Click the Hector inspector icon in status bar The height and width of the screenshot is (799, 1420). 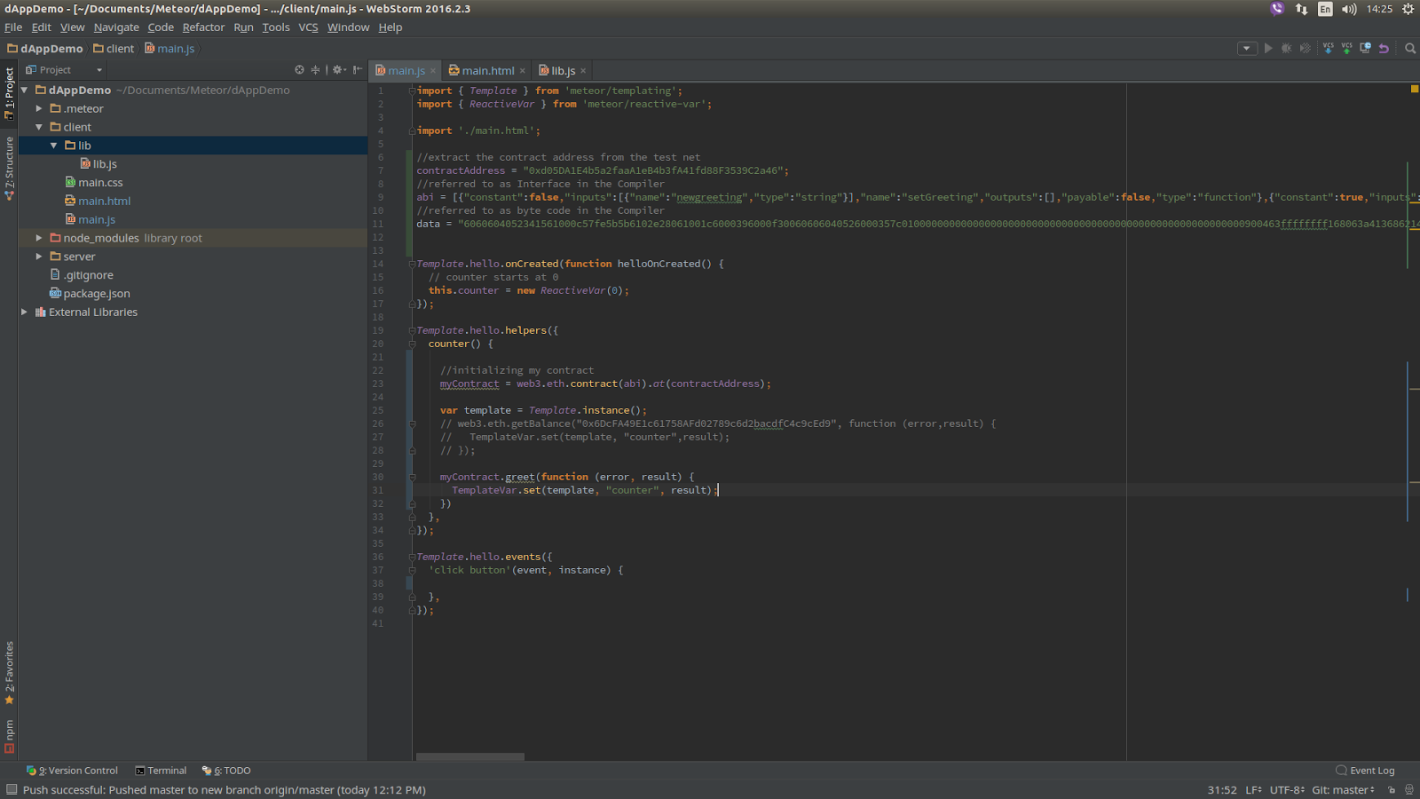(1408, 790)
